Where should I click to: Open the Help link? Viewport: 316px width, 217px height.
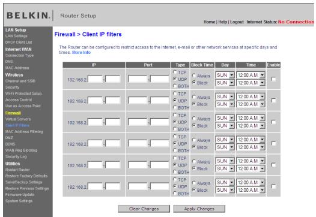(x=222, y=22)
